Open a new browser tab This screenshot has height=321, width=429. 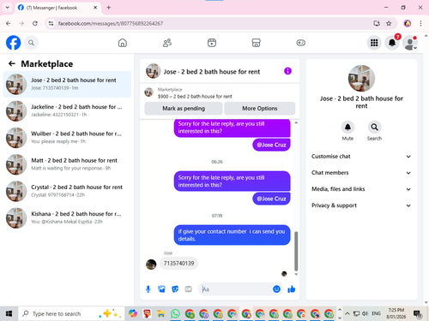click(109, 8)
